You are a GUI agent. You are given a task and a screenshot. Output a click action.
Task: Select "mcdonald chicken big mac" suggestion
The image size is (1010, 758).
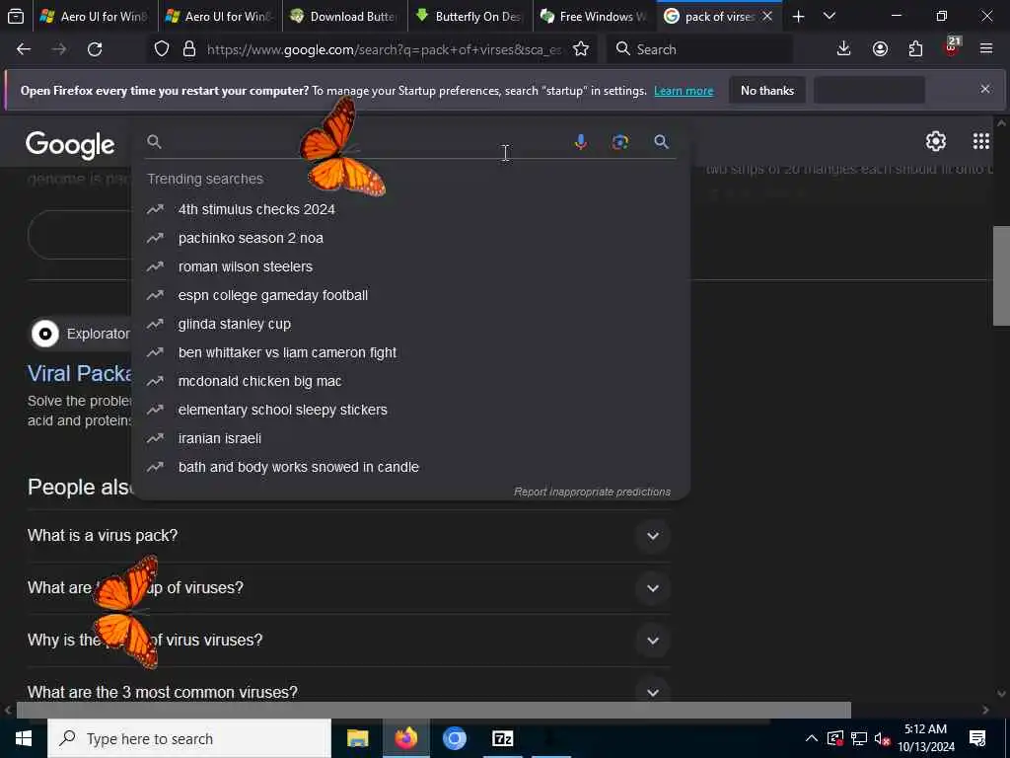point(410,381)
